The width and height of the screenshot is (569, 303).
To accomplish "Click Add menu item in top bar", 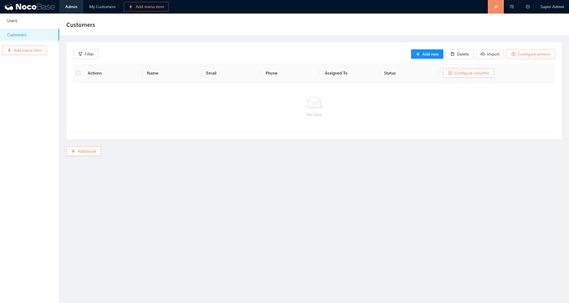I will pyautogui.click(x=146, y=6).
